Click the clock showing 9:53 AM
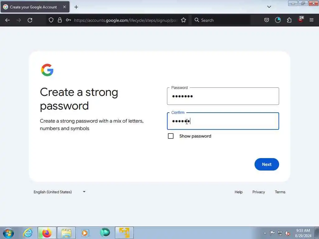The width and height of the screenshot is (319, 239). click(x=303, y=233)
